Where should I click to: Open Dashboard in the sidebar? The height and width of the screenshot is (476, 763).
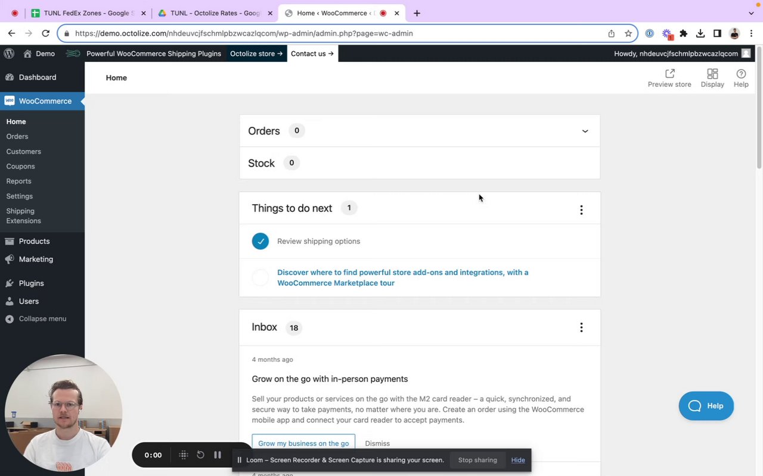[x=37, y=77]
